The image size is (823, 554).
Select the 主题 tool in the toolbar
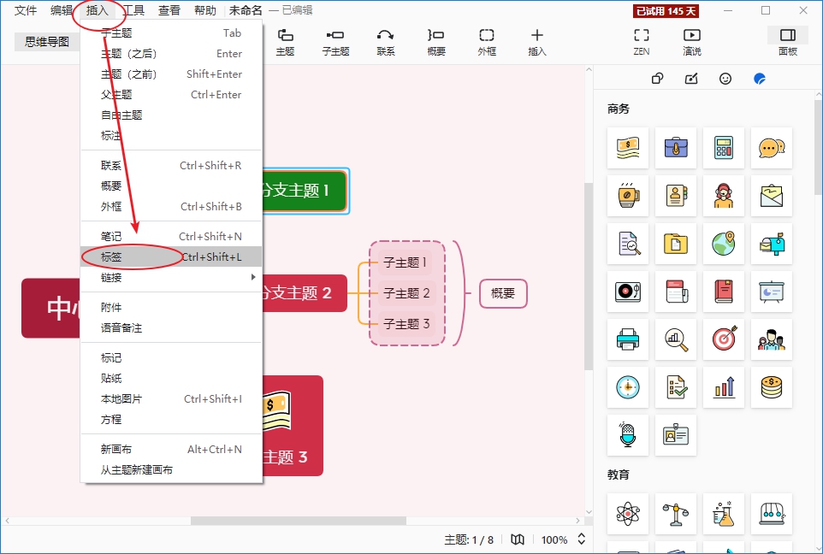click(x=285, y=41)
